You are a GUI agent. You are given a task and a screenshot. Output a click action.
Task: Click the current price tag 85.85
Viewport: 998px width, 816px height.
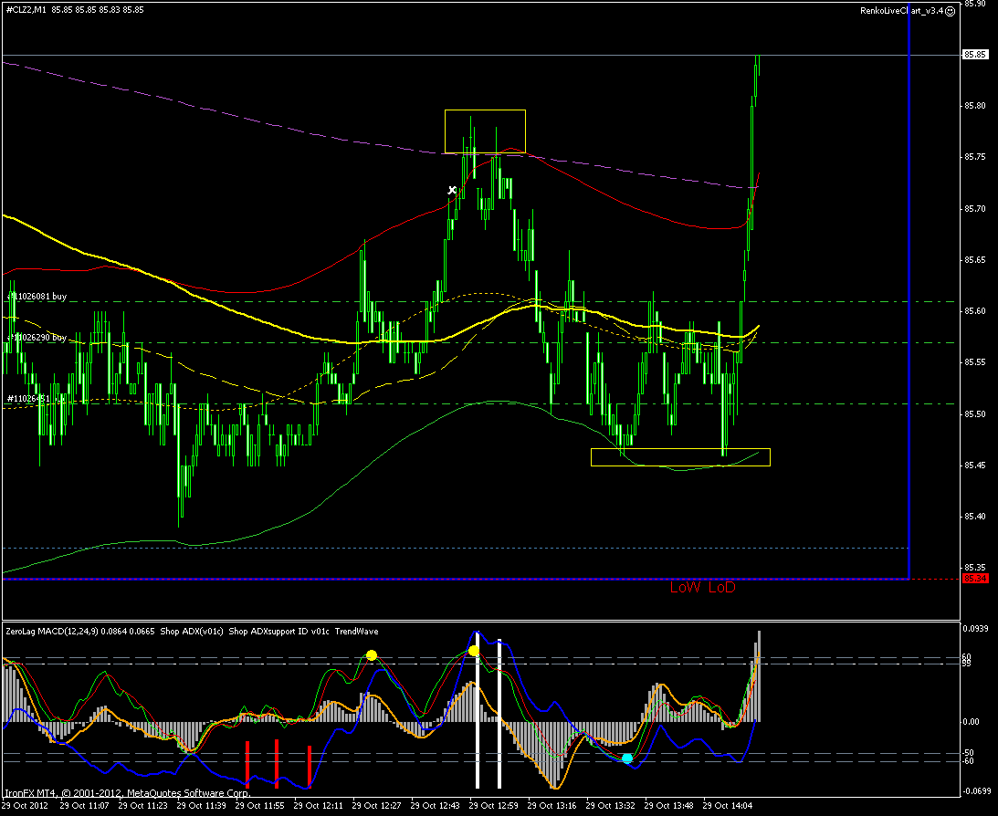[975, 55]
